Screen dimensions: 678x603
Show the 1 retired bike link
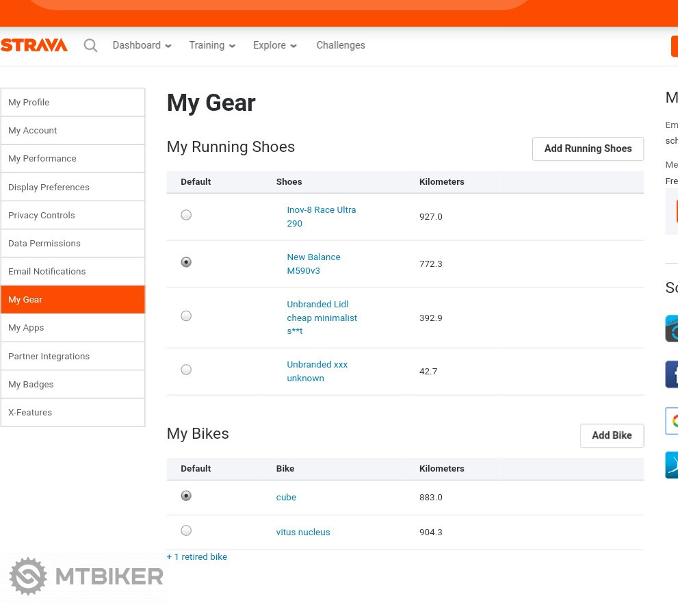(197, 556)
